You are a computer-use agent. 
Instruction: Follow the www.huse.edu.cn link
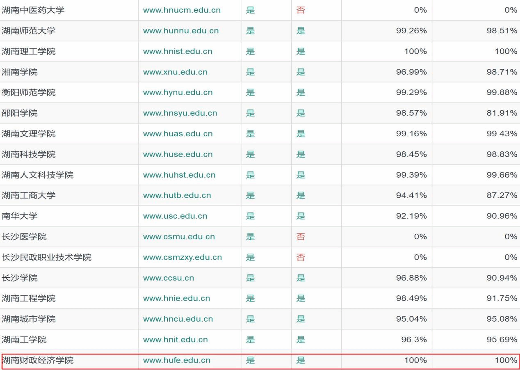tap(178, 154)
